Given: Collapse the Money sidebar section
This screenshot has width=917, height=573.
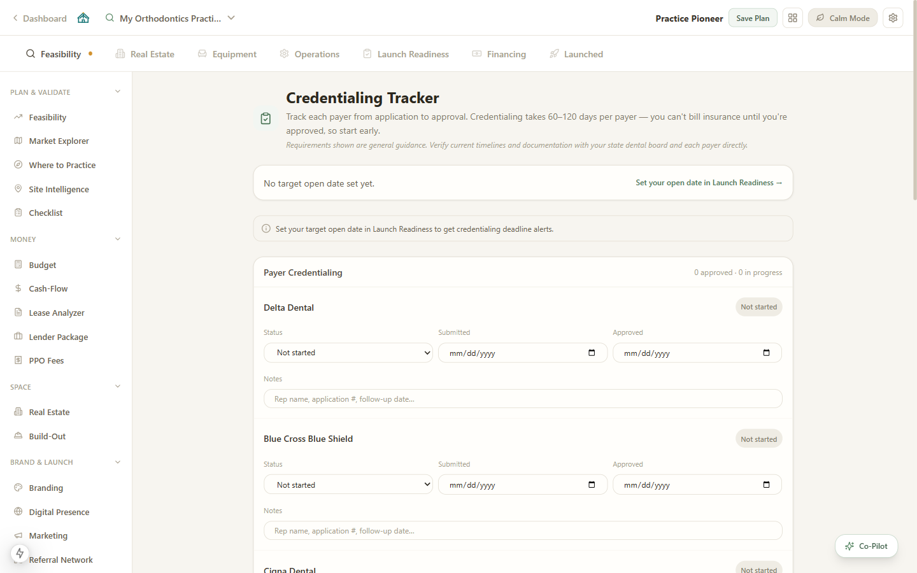Looking at the screenshot, I should coord(117,239).
